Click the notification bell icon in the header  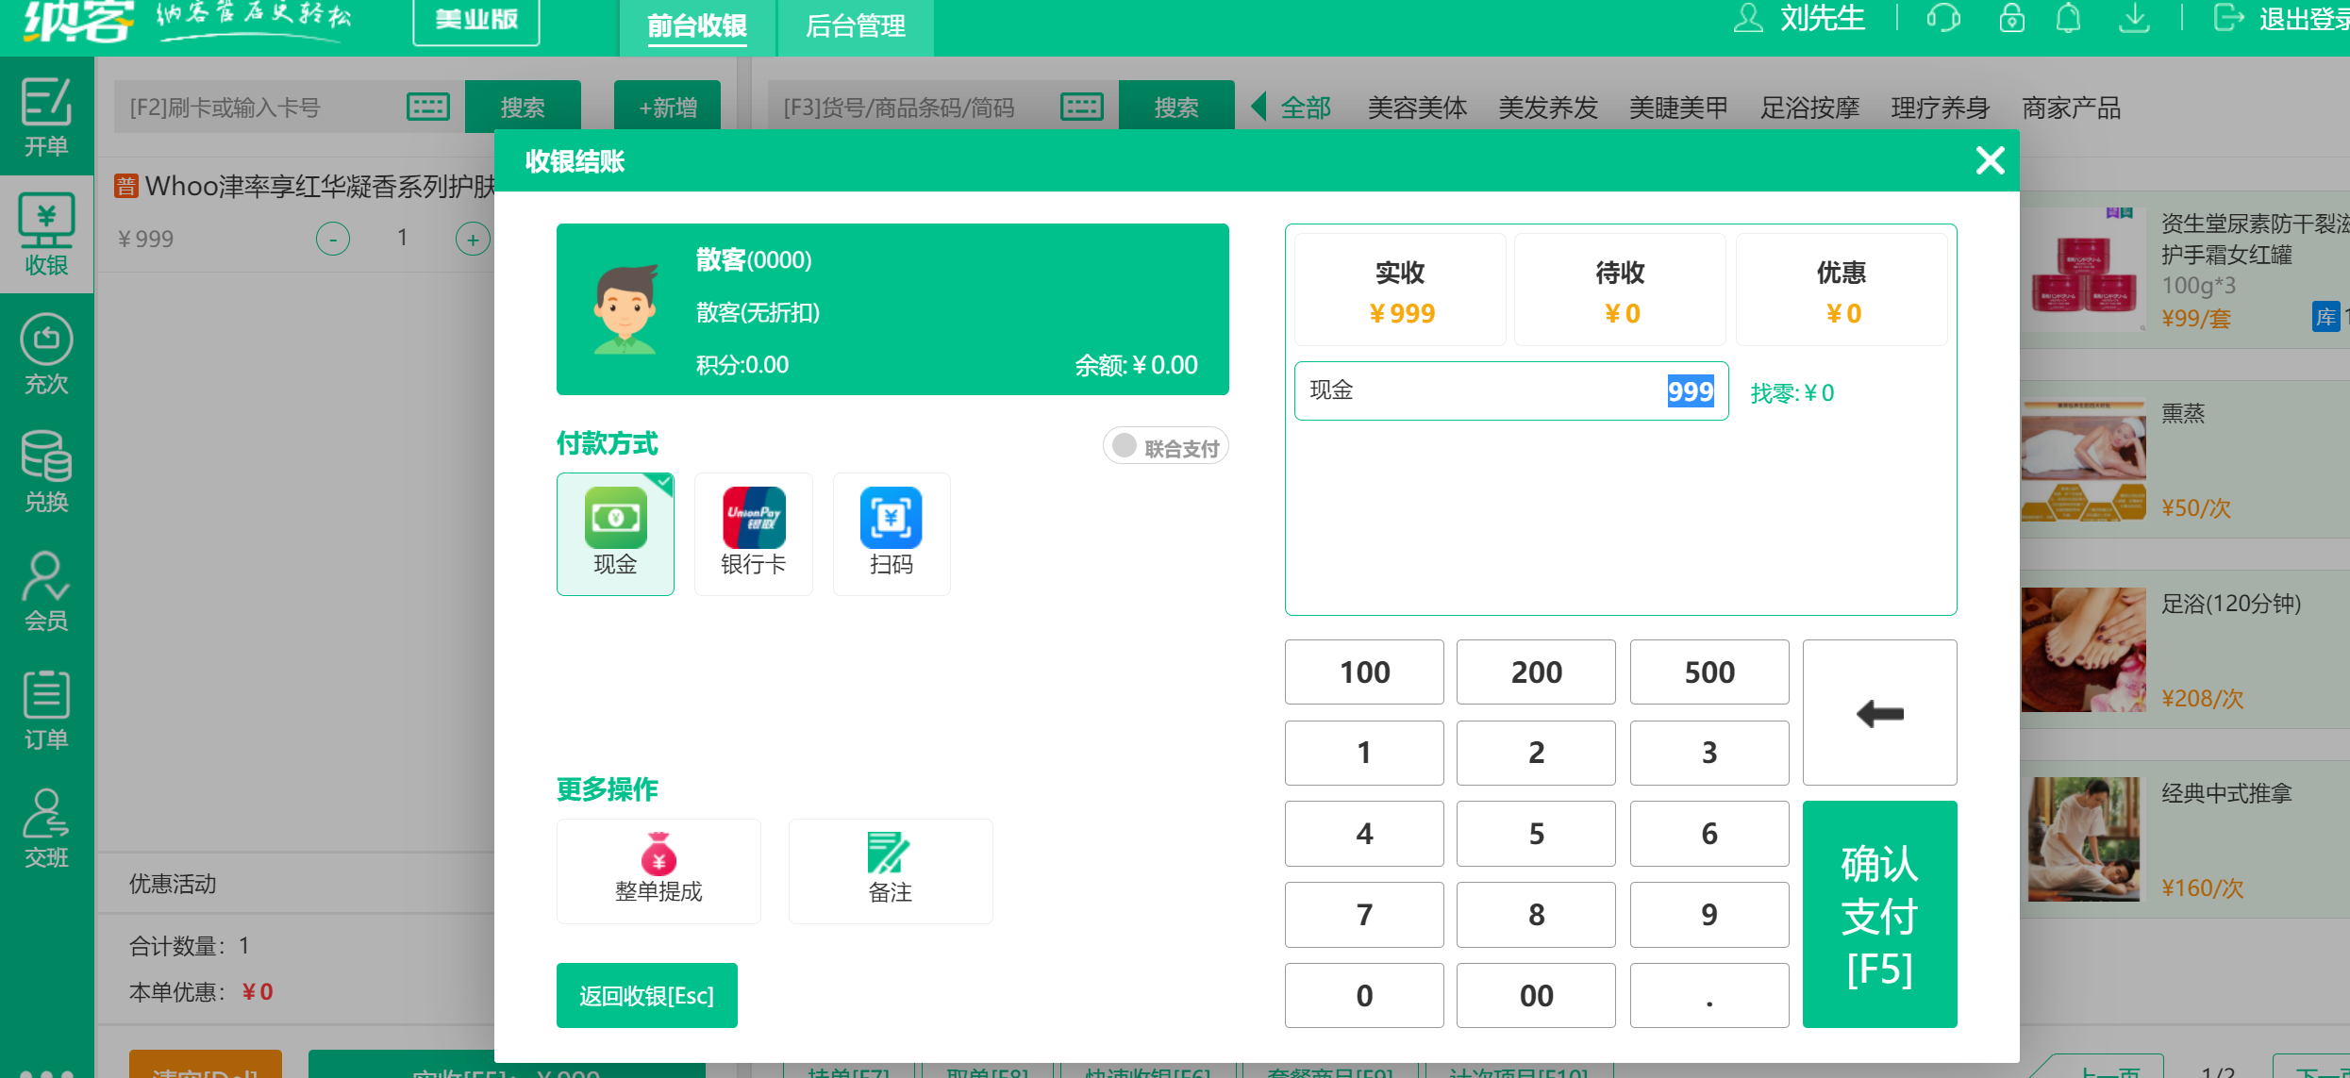pyautogui.click(x=2068, y=17)
